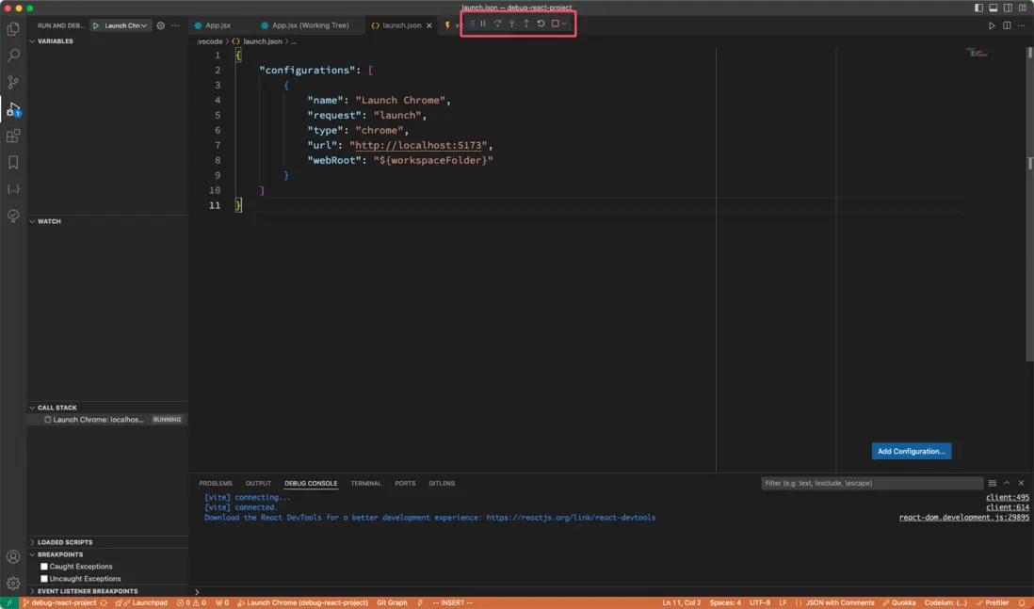Image resolution: width=1034 pixels, height=609 pixels.
Task: Collapse the Watch section
Action: point(49,221)
